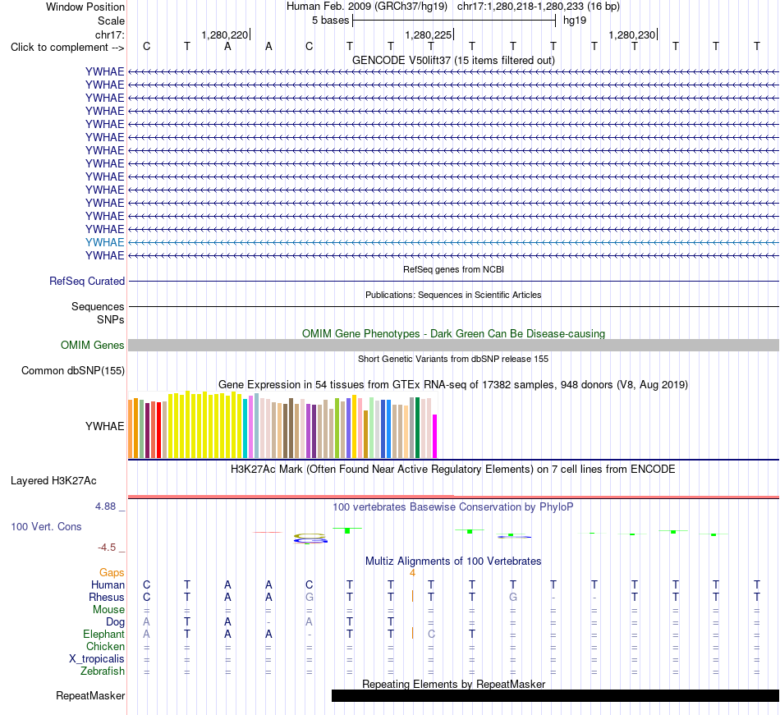Click the Sequences track label

(x=98, y=306)
